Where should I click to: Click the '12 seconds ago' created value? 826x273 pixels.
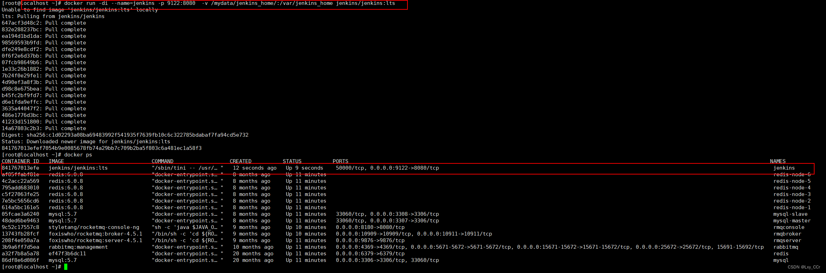tap(255, 168)
